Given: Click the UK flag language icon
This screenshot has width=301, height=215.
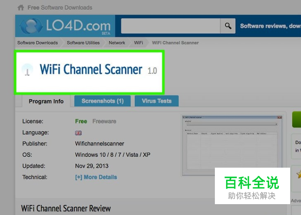Looking at the screenshot, I should coord(78,133).
